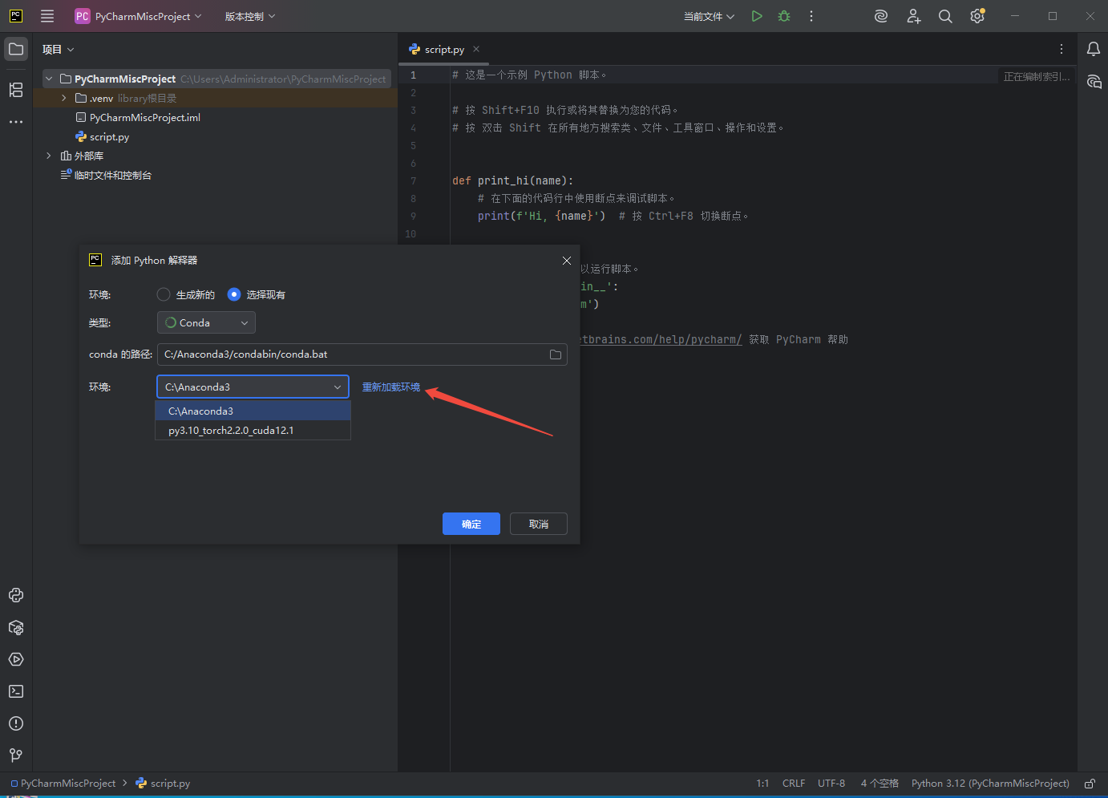The height and width of the screenshot is (798, 1108).
Task: Click the 确定 button
Action: tap(471, 524)
